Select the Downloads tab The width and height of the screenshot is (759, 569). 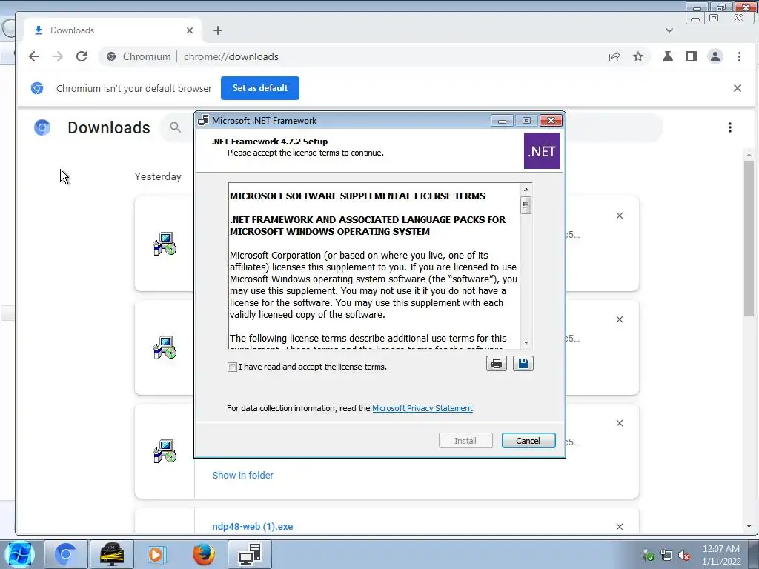tap(113, 30)
